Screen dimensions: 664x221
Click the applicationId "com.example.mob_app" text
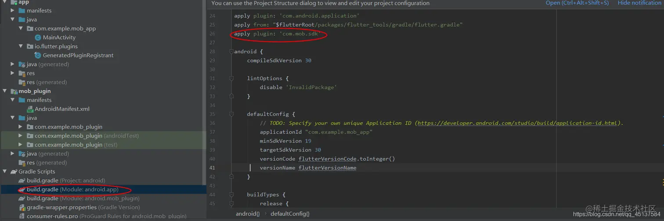tap(316, 132)
